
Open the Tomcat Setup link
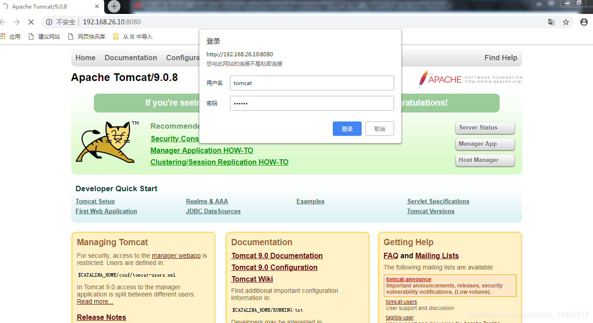tap(95, 201)
